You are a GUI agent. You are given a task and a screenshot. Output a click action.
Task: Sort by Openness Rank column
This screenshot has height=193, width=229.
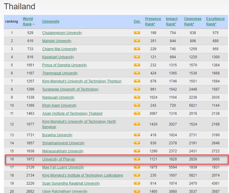point(193,22)
